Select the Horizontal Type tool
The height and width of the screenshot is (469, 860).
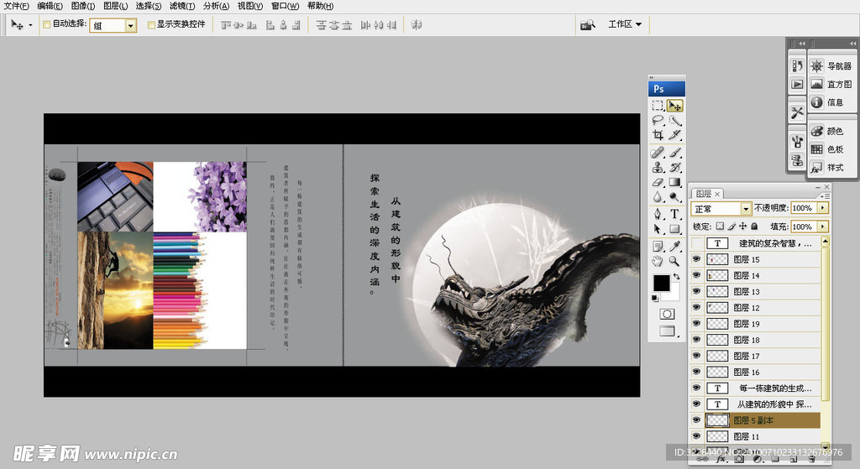click(x=675, y=214)
